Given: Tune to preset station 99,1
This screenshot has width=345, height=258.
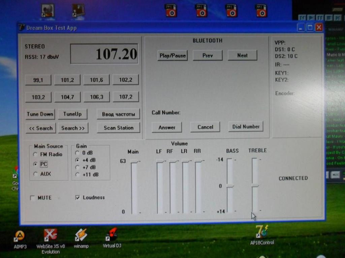Looking at the screenshot, I should (x=38, y=80).
